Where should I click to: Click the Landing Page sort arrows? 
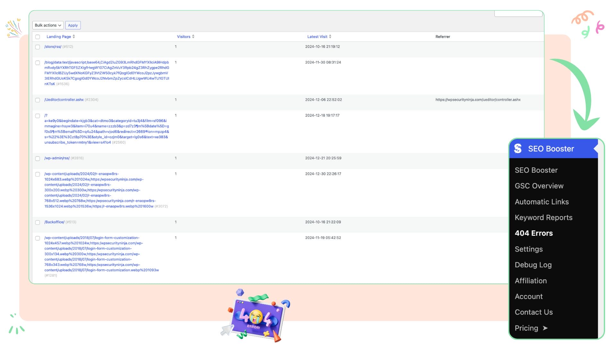pyautogui.click(x=74, y=37)
